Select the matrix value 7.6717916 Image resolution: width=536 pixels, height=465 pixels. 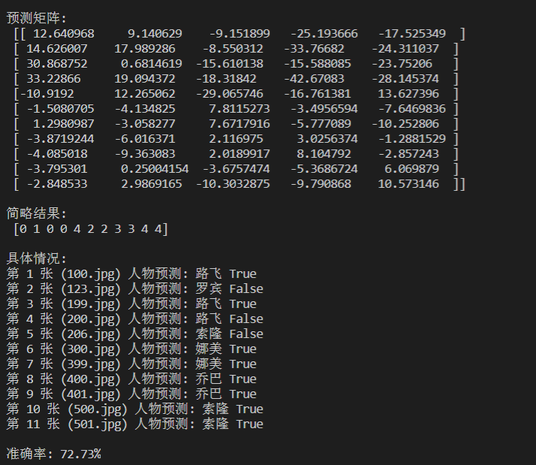(x=239, y=124)
